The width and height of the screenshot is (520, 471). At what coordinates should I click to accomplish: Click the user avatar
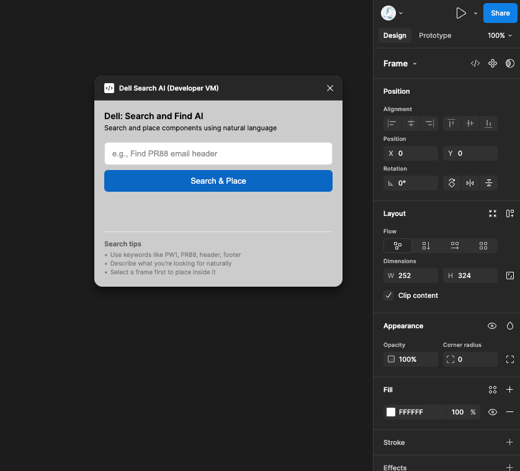pos(388,13)
